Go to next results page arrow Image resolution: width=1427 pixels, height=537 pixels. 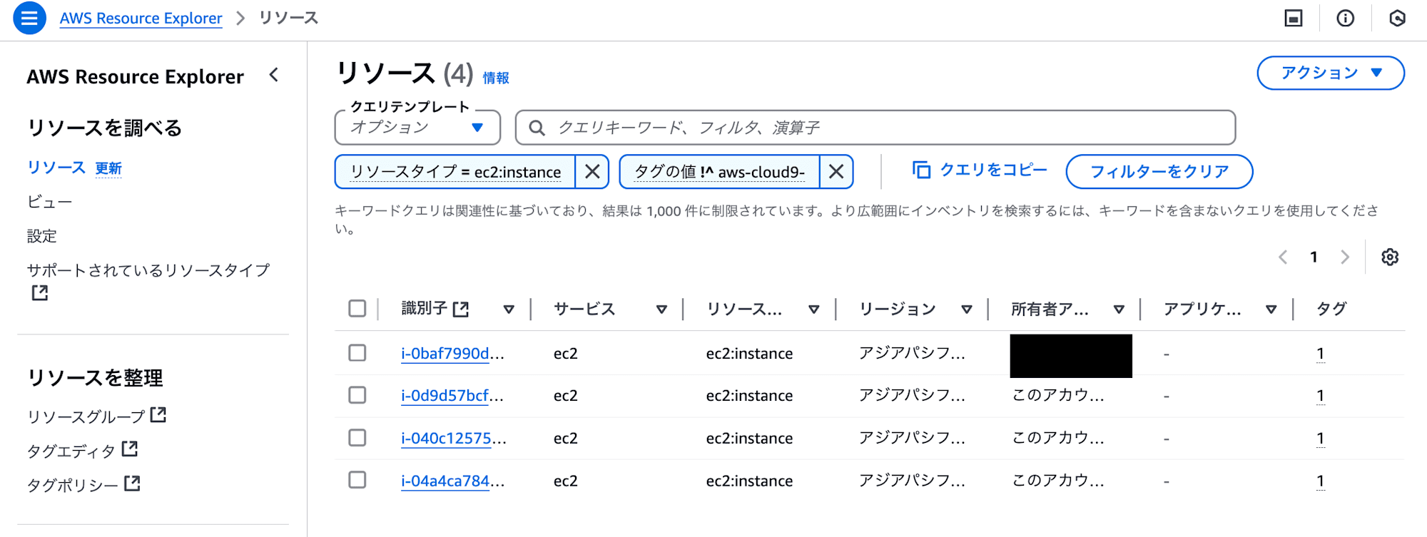coord(1345,257)
